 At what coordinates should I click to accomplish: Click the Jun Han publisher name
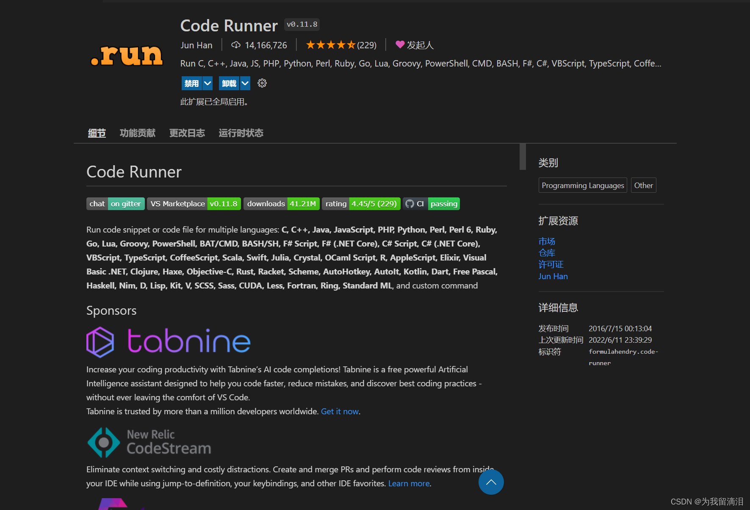pyautogui.click(x=196, y=45)
